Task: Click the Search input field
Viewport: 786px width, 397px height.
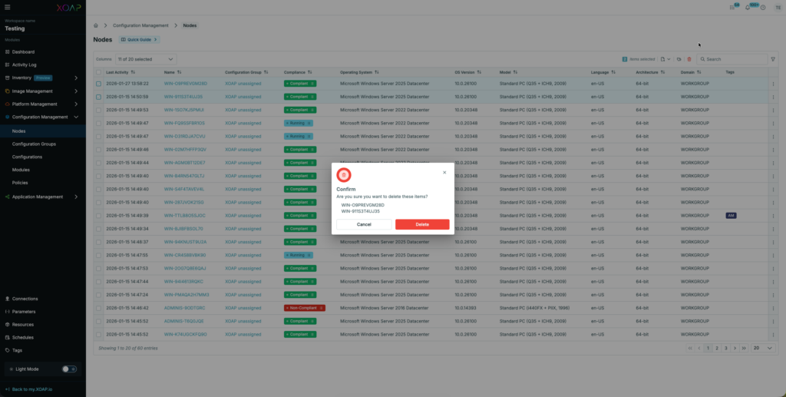Action: pos(733,59)
